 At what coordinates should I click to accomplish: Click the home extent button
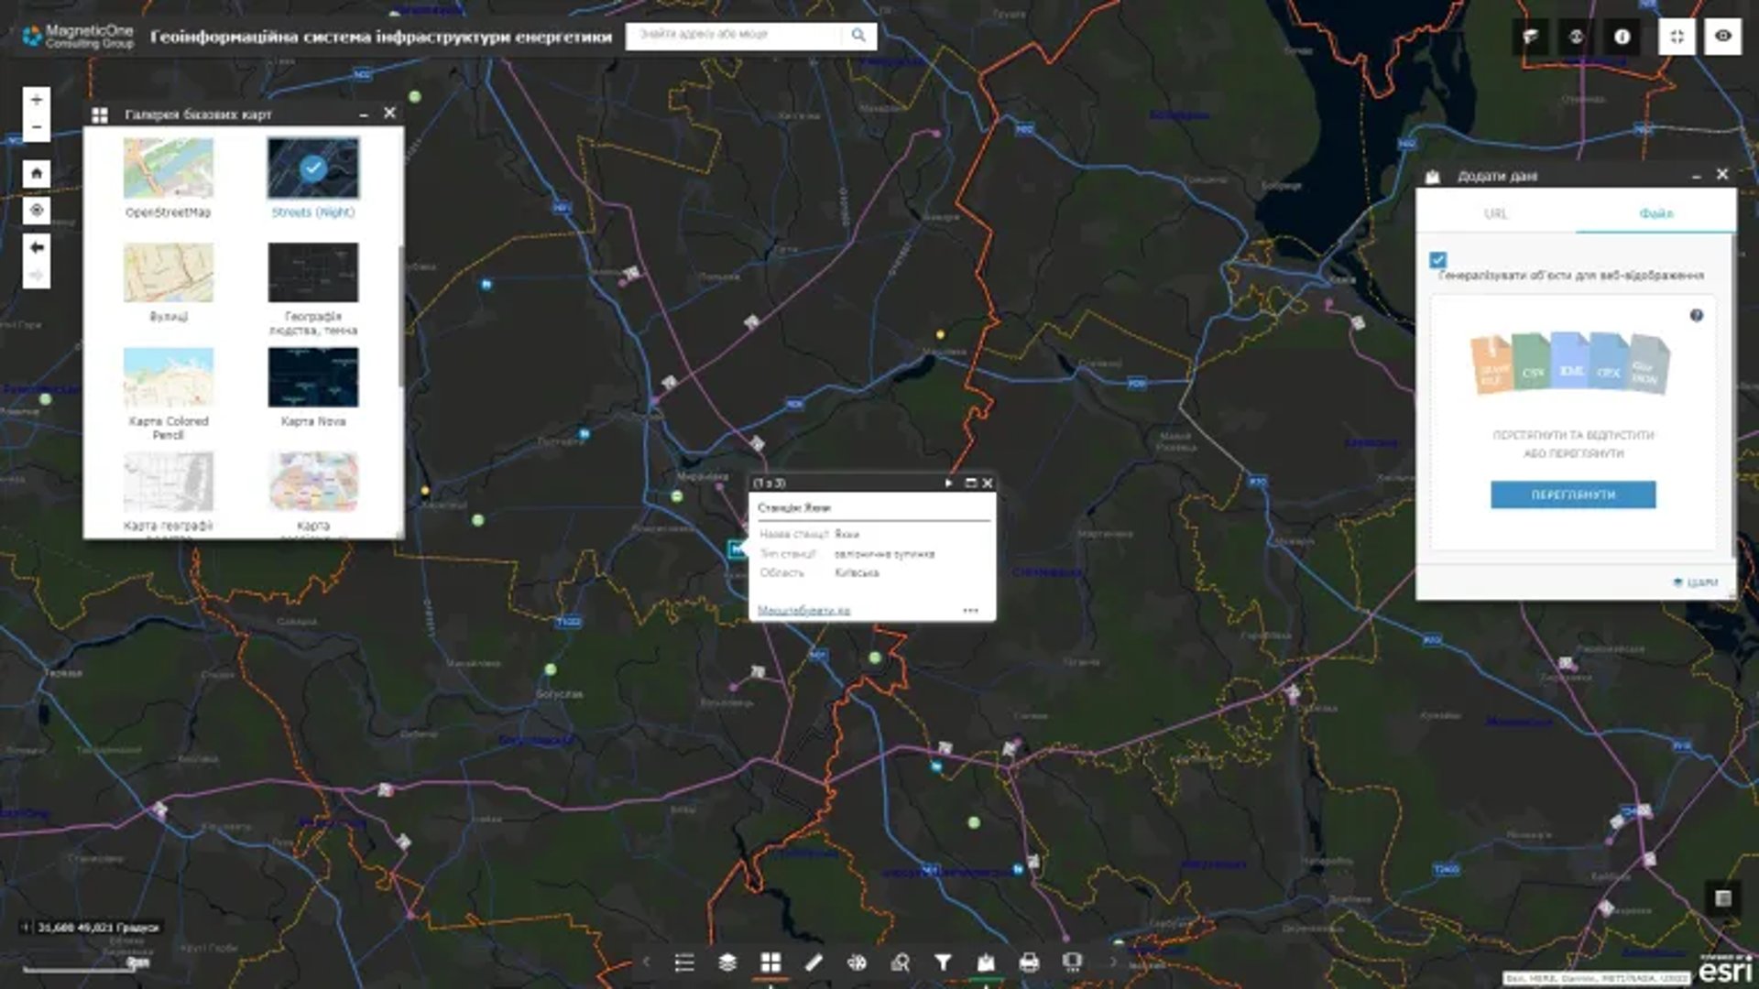pos(37,173)
